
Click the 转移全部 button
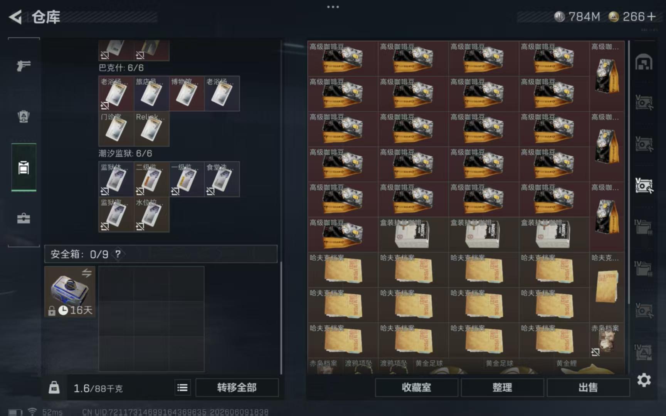click(237, 387)
